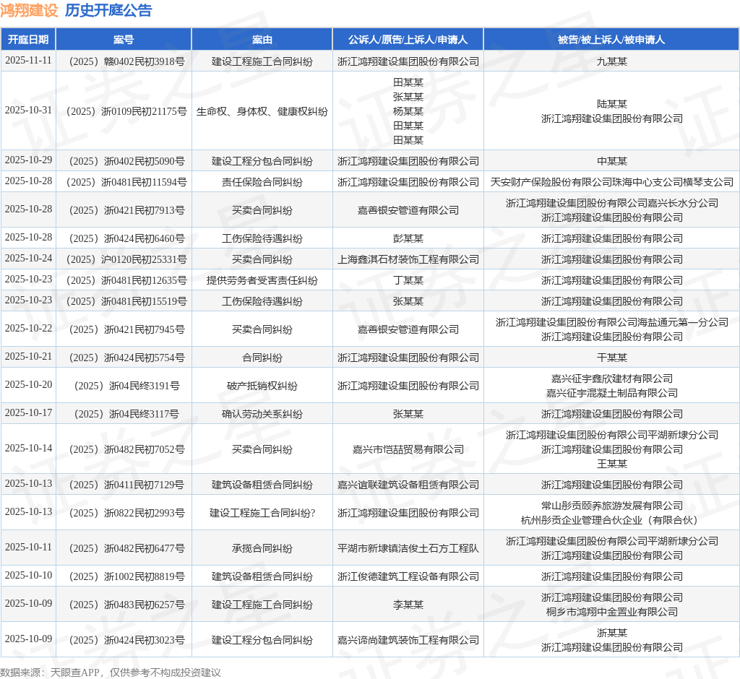Select date cell 2025-10-24
Screen dimensions: 740x679
click(x=28, y=259)
